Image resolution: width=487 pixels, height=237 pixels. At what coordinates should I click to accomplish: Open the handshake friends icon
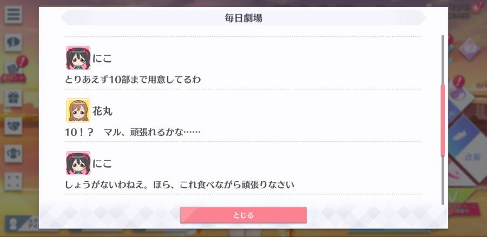click(14, 126)
